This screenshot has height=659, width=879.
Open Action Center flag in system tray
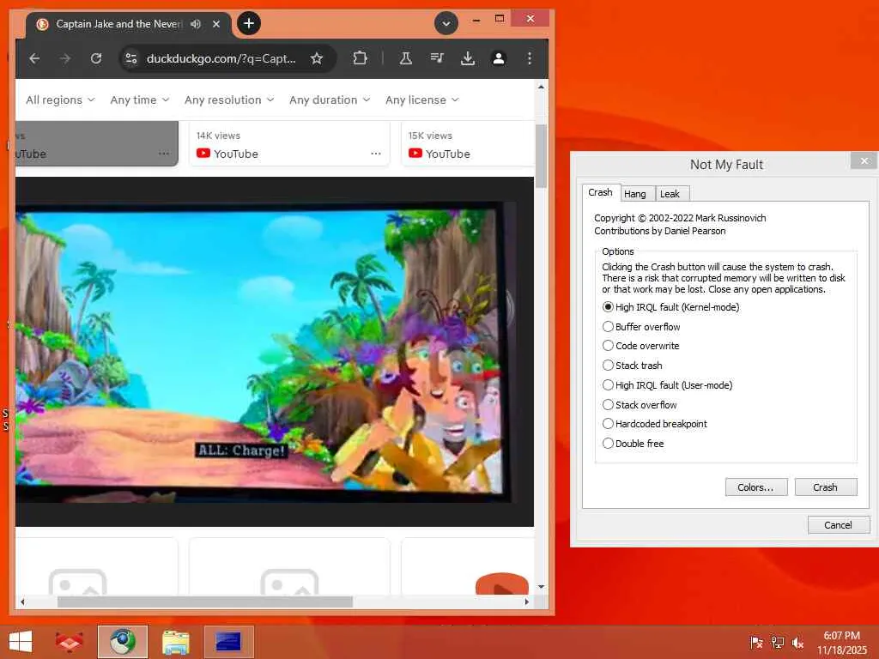click(757, 642)
